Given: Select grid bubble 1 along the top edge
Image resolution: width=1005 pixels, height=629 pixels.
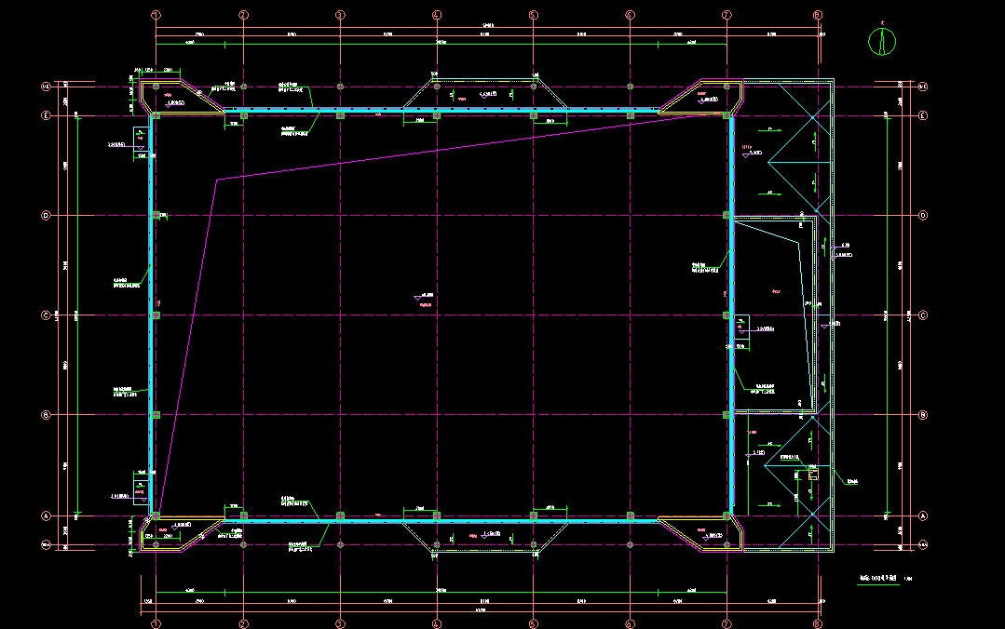Looking at the screenshot, I should tap(156, 15).
